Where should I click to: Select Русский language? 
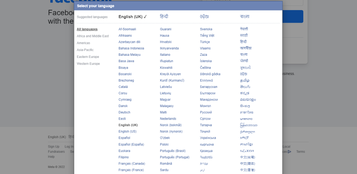206,112
